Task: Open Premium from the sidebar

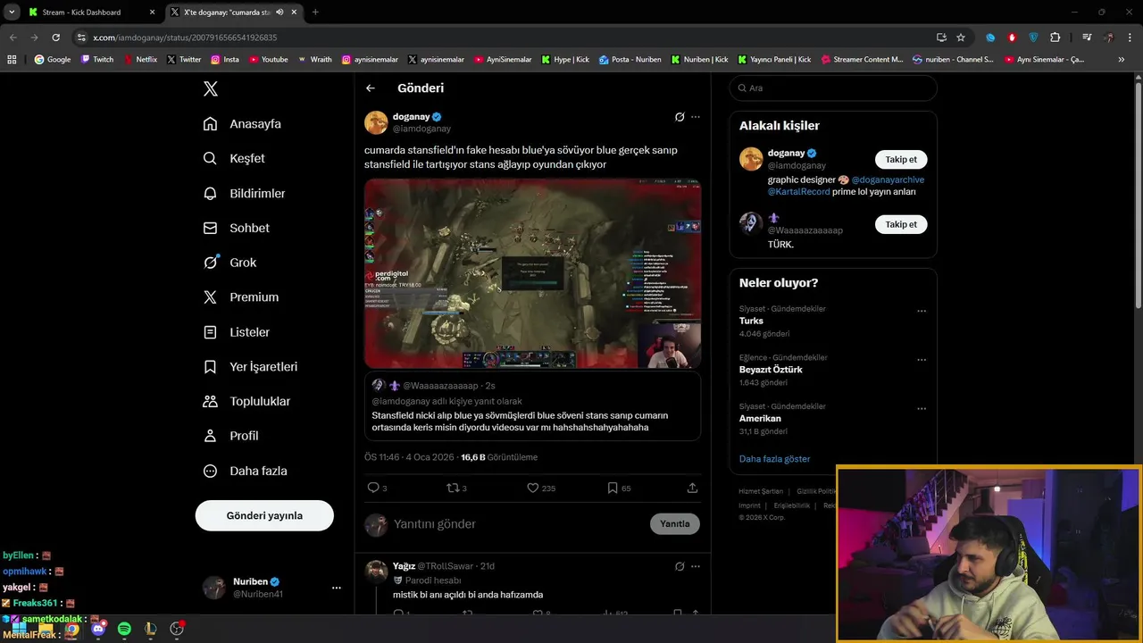Action: (240, 297)
